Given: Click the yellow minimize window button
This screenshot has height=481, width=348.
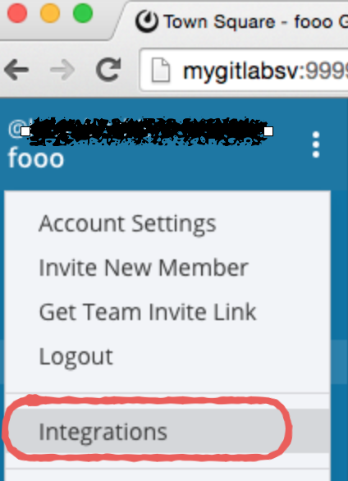Looking at the screenshot, I should [50, 13].
